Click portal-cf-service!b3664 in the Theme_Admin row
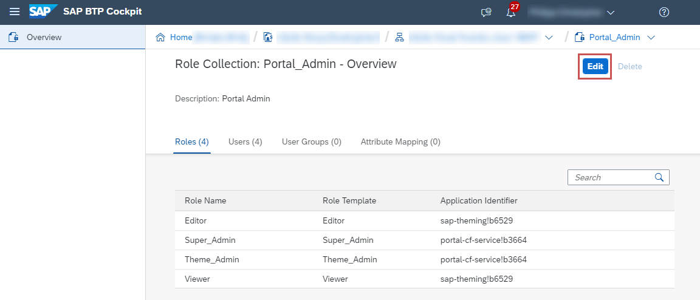Image resolution: width=700 pixels, height=300 pixels. [x=484, y=259]
